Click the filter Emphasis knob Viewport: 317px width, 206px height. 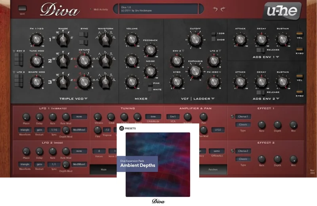coord(195,71)
